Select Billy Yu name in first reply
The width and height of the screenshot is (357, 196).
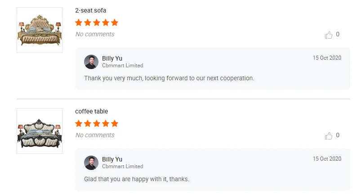pos(112,58)
